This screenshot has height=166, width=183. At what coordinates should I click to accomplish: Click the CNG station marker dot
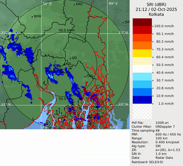85,76
